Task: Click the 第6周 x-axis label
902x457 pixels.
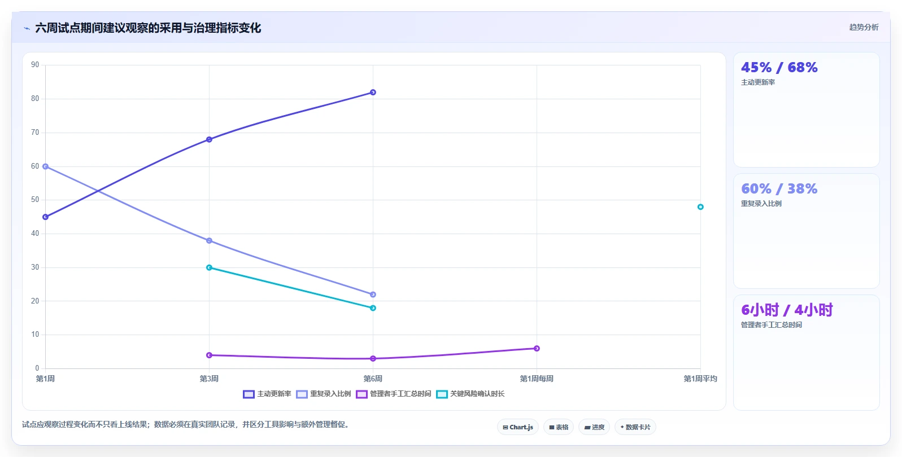Action: [x=373, y=379]
